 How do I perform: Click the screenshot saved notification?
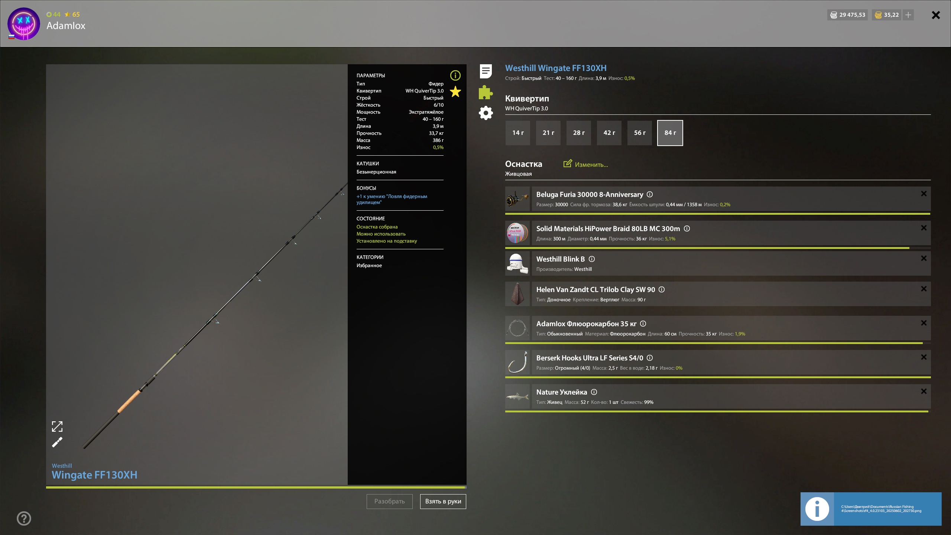[x=871, y=509]
